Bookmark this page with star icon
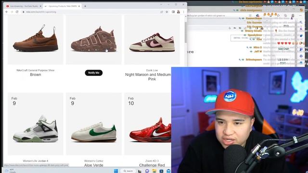This screenshot has height=173, width=308. (x=167, y=12)
